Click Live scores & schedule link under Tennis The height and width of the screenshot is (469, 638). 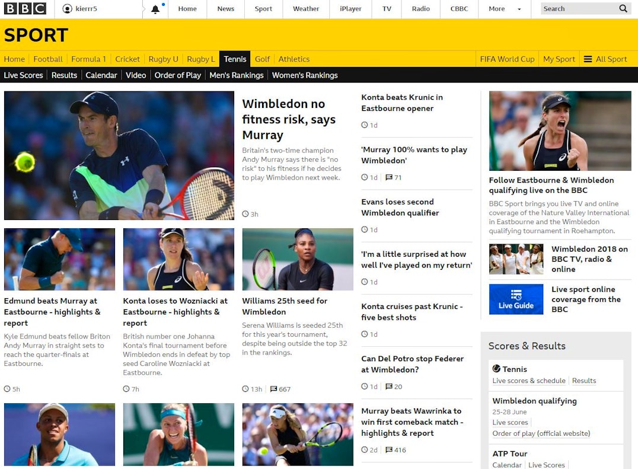[x=528, y=381]
